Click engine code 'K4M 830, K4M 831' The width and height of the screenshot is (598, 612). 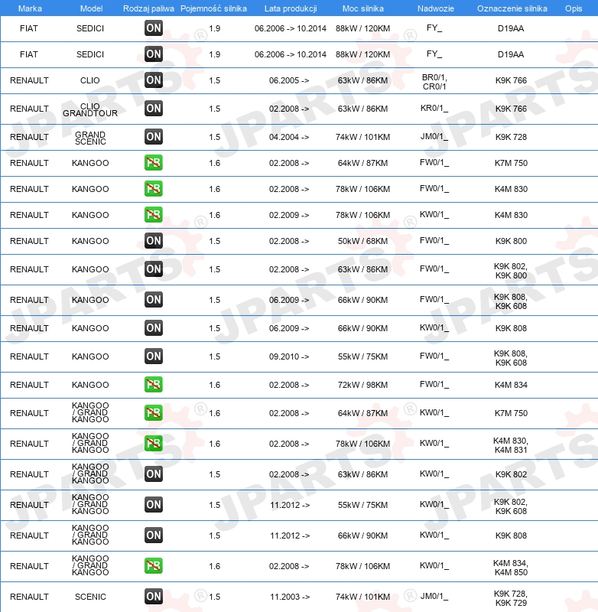pos(511,445)
